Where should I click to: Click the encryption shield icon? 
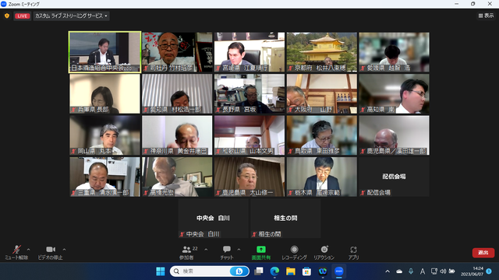7,16
